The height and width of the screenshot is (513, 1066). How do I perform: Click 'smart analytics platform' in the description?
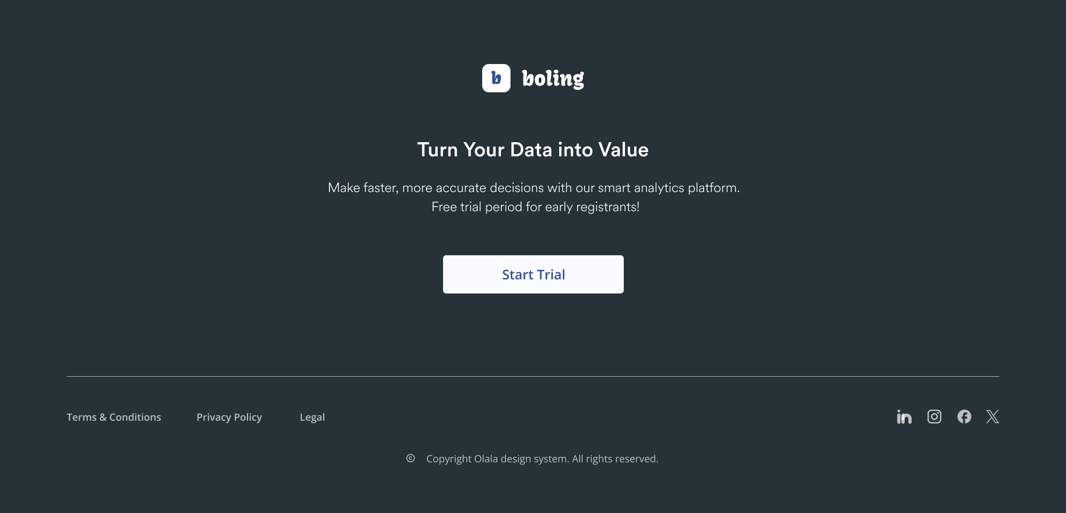(668, 187)
